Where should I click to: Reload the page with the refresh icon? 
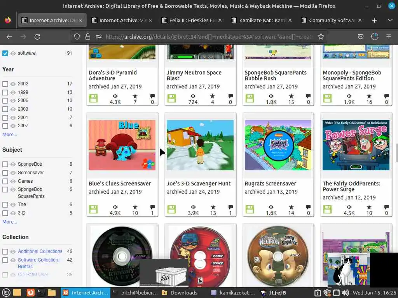37,37
